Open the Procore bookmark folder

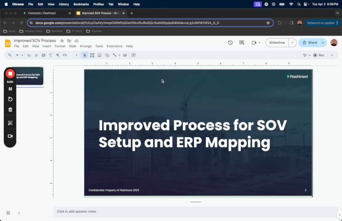(x=94, y=31)
